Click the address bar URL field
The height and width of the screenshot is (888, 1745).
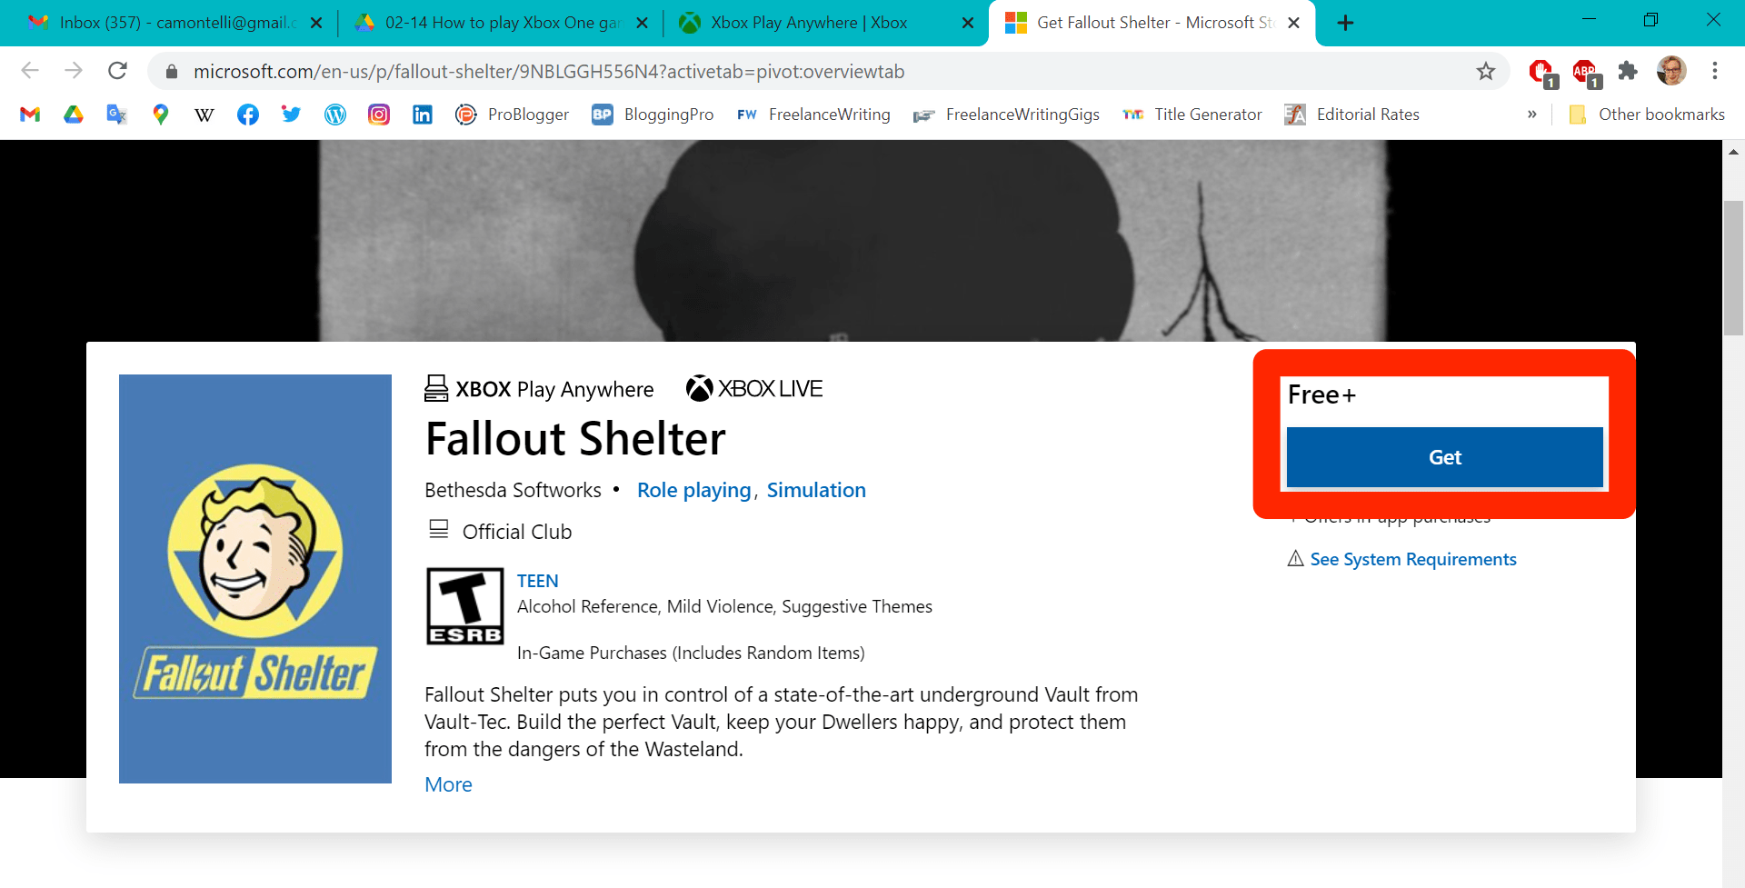click(x=818, y=71)
